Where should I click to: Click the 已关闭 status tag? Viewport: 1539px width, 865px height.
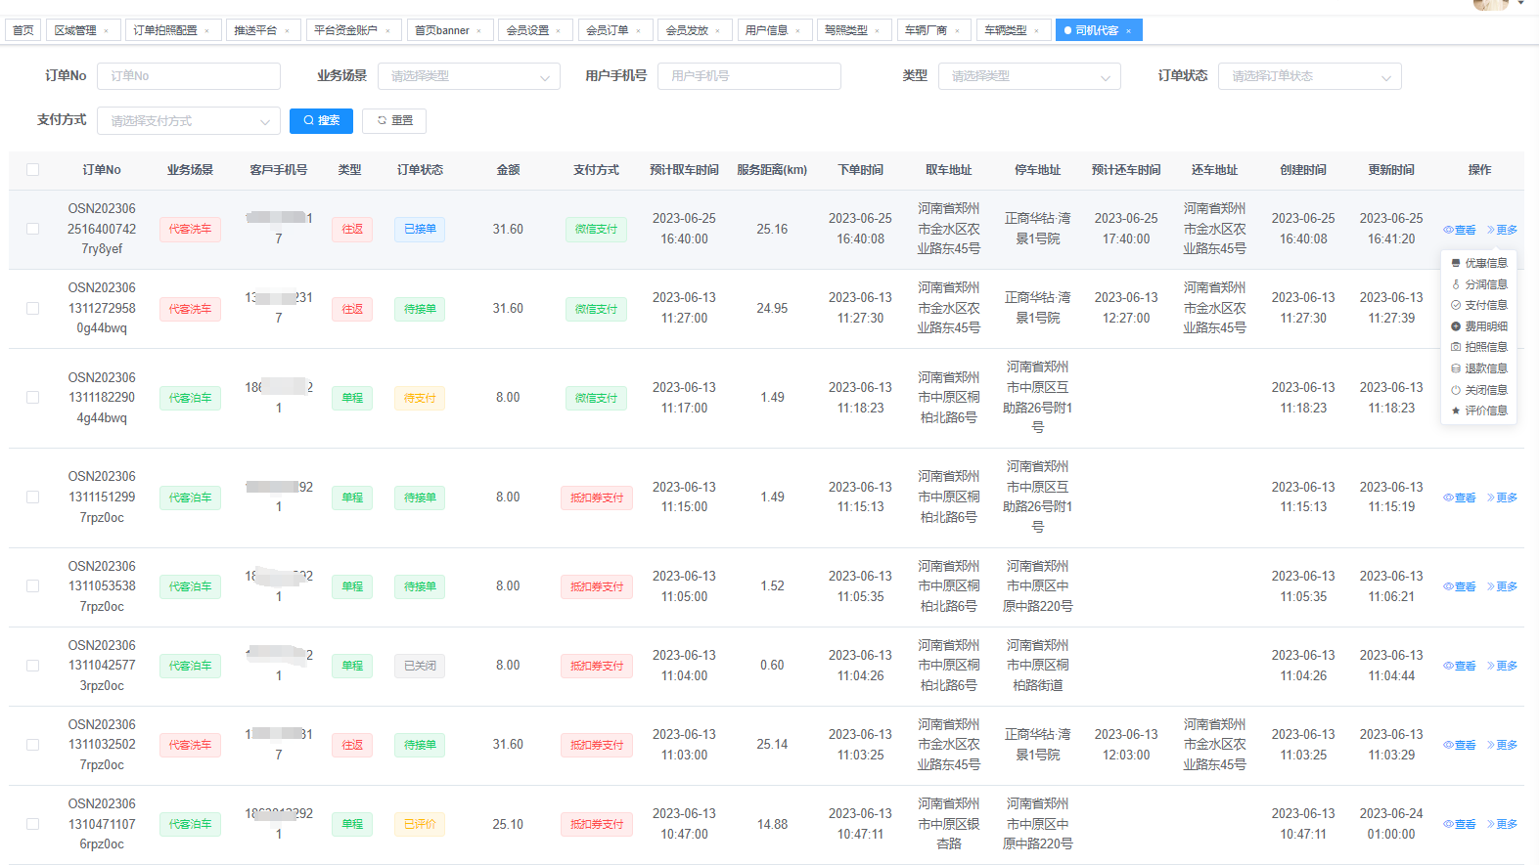pos(420,666)
